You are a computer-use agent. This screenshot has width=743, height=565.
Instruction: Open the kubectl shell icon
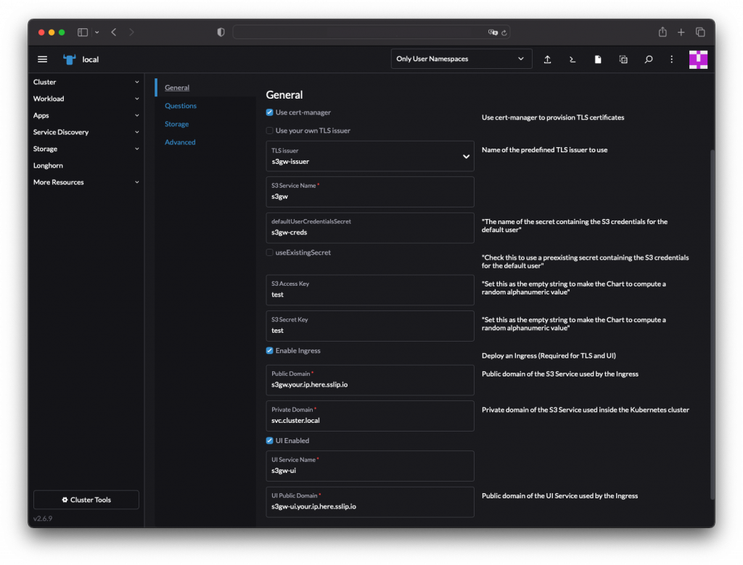click(572, 59)
